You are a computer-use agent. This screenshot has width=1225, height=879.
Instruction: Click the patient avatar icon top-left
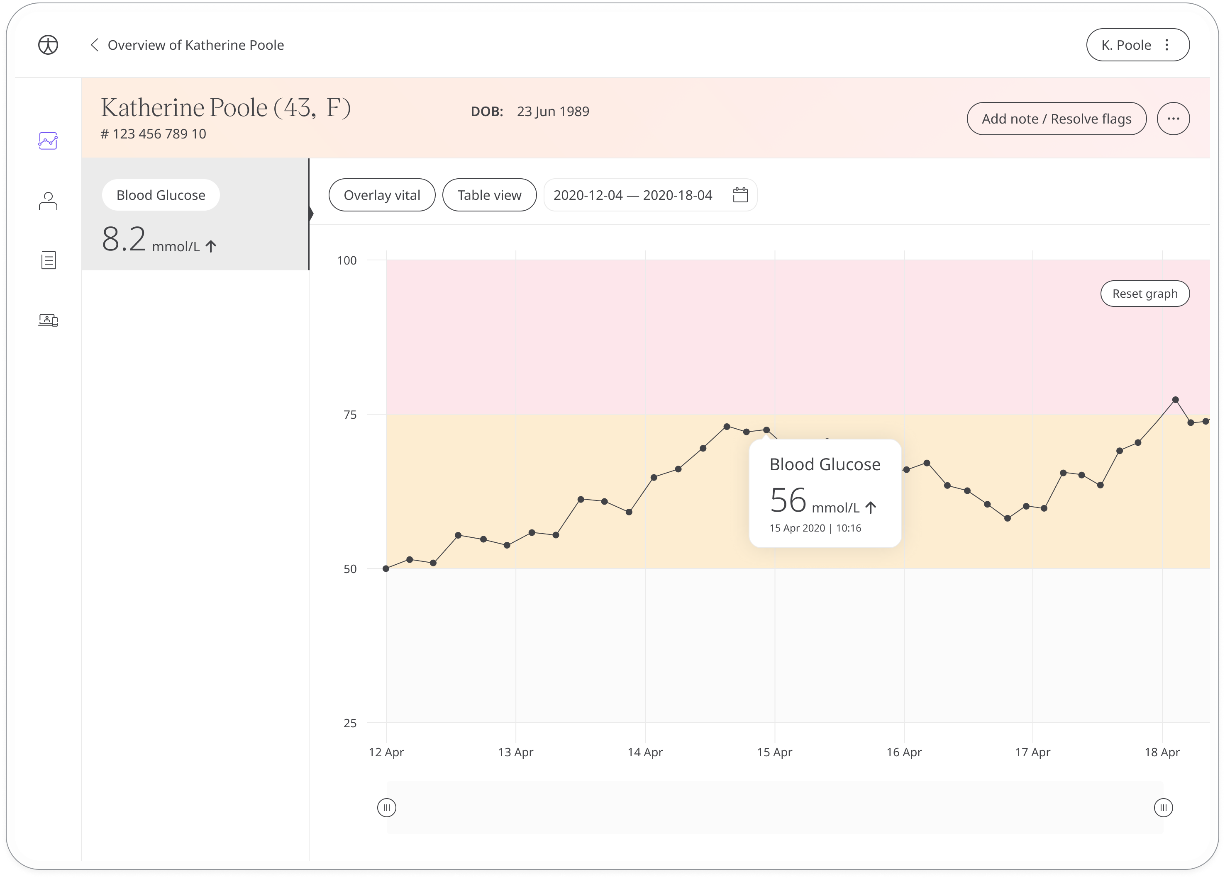coord(48,45)
